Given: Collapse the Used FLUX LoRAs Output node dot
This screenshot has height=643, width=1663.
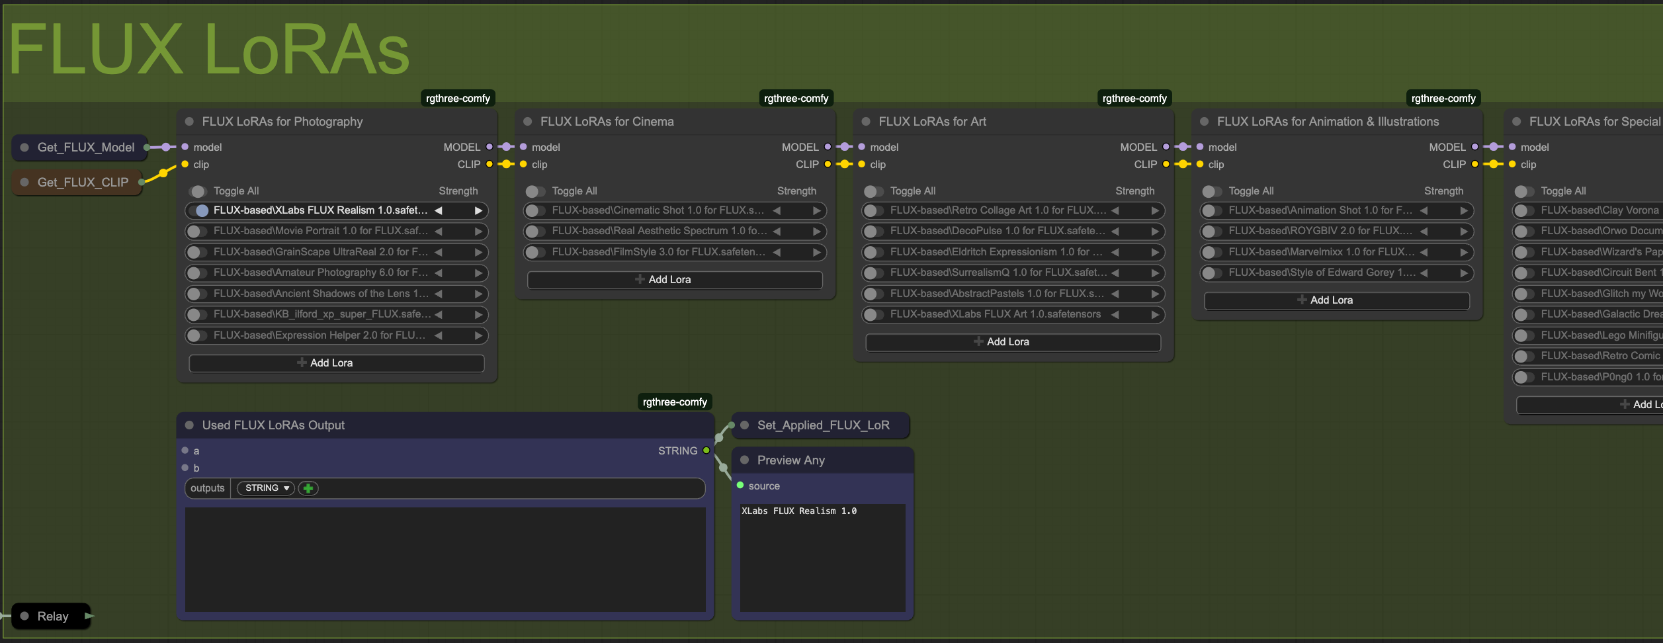Looking at the screenshot, I should (189, 425).
